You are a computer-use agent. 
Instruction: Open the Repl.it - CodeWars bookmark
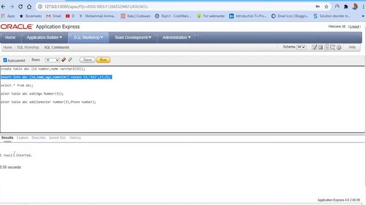(x=173, y=16)
